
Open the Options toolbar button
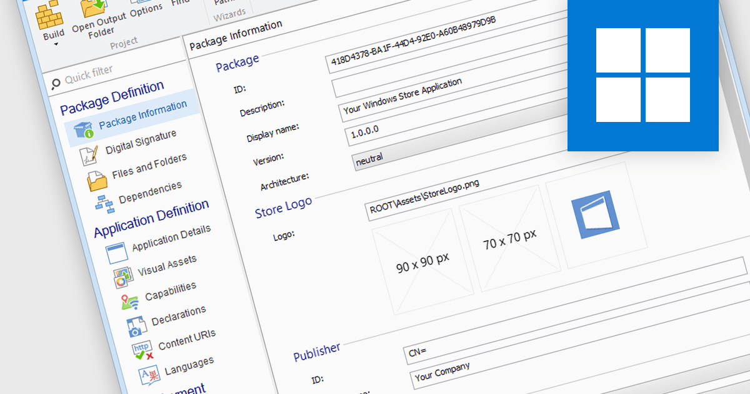click(146, 9)
